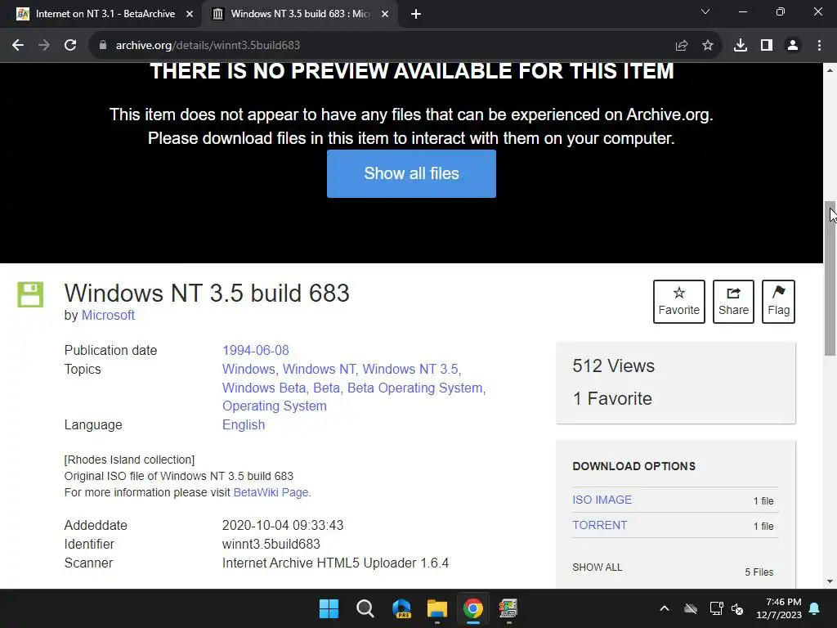Click the 512 Views text
This screenshot has height=628, width=837.
pos(613,366)
